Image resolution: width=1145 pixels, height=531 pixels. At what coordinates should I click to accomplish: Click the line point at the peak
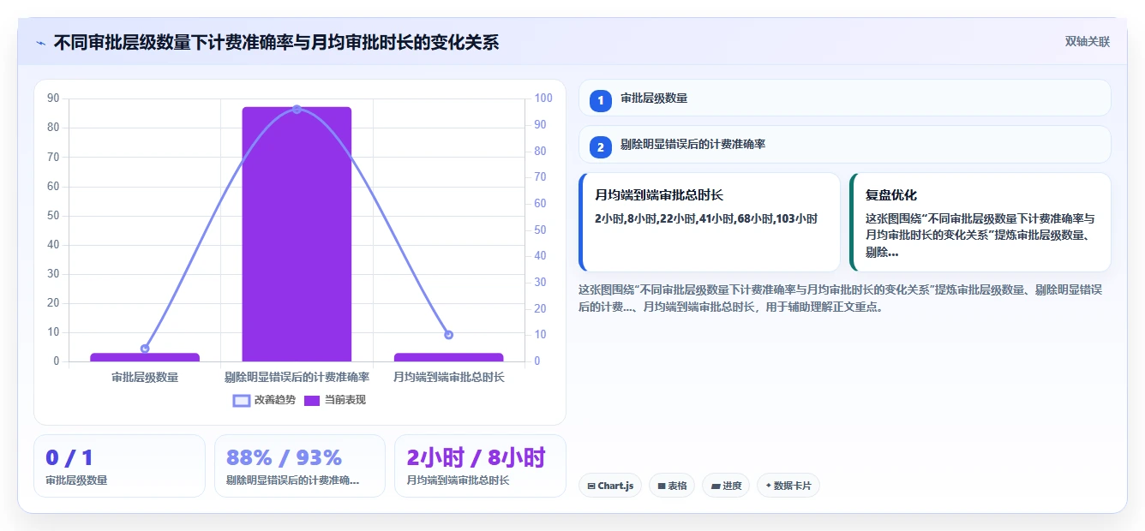pos(297,110)
